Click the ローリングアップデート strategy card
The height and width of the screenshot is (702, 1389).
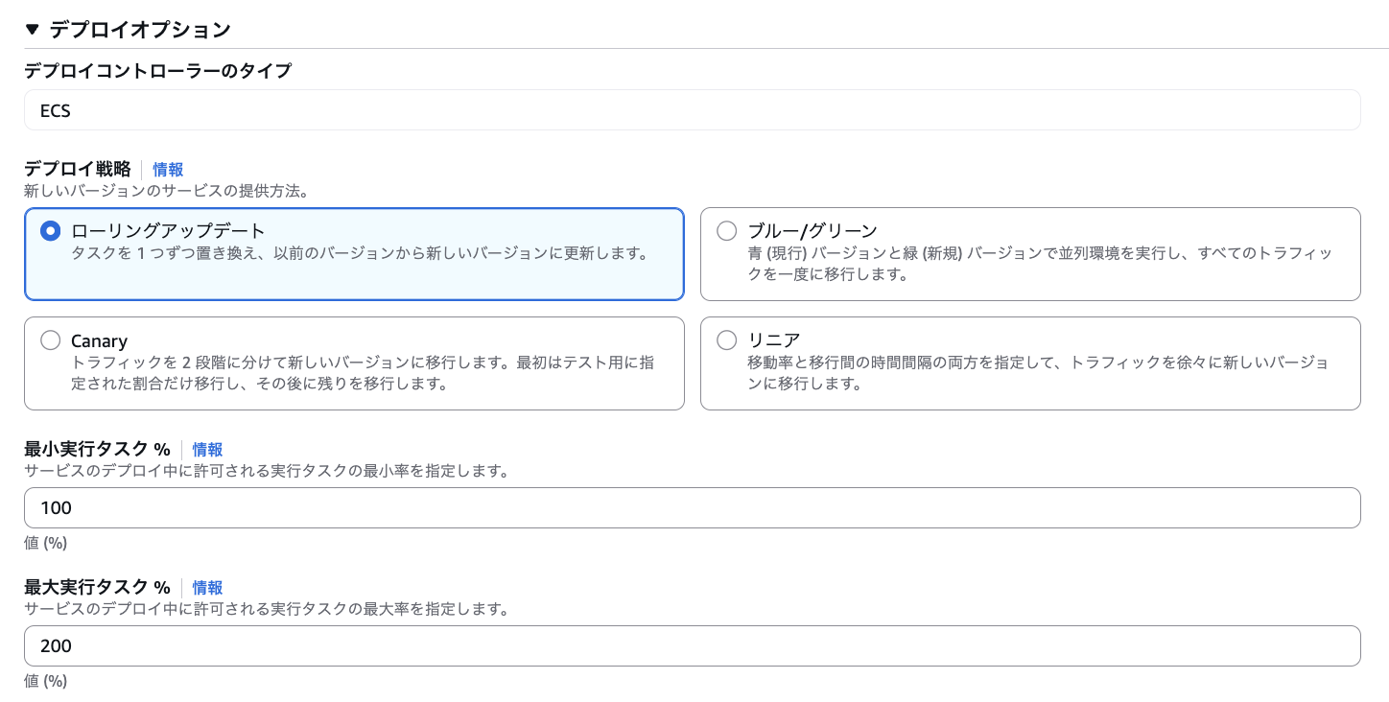coord(354,253)
